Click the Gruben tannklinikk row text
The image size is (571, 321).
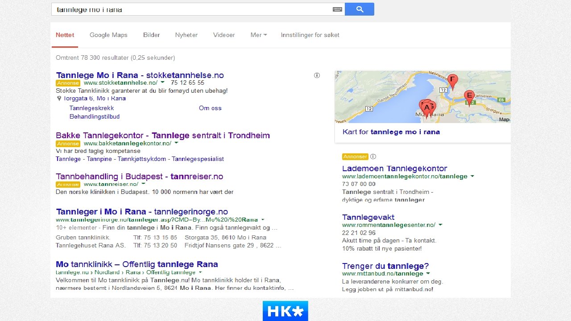click(x=83, y=238)
